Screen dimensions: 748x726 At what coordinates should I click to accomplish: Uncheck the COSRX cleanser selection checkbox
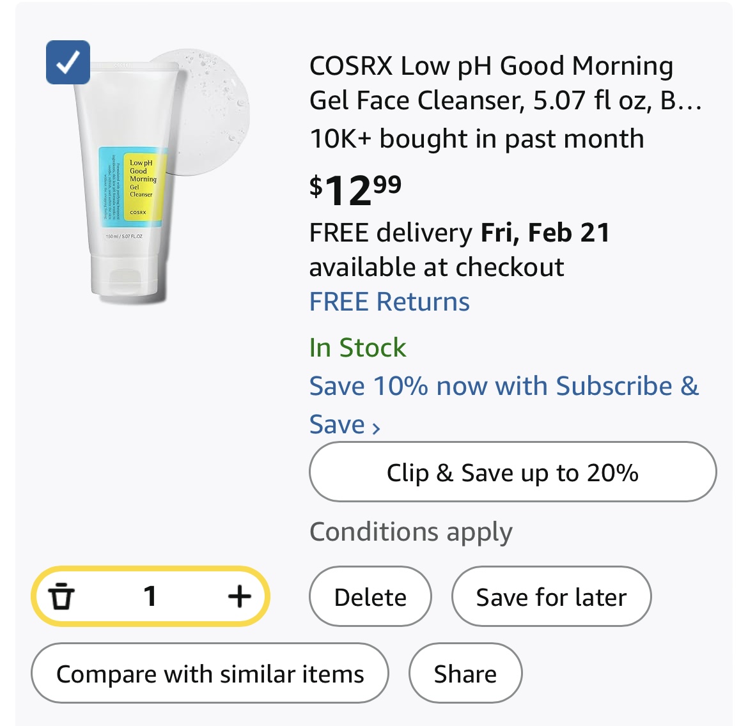(68, 63)
